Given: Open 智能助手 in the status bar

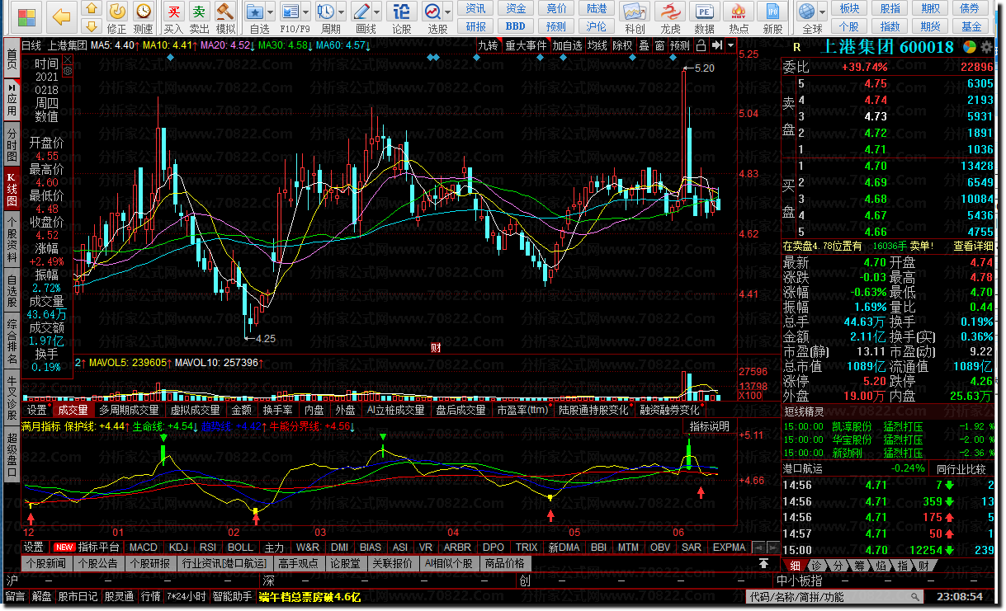Looking at the screenshot, I should (232, 596).
